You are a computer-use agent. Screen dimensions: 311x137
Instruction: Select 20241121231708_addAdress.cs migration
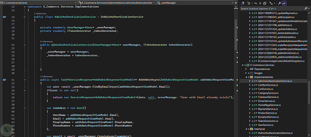pos(275,25)
